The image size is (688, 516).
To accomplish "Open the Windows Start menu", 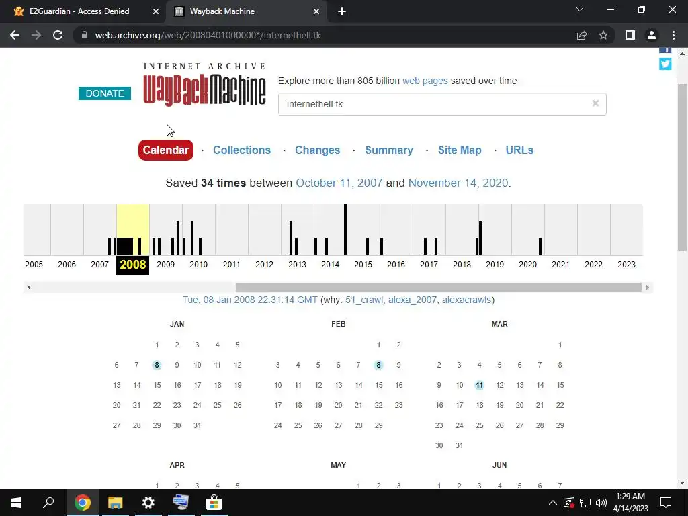I will (x=16, y=503).
